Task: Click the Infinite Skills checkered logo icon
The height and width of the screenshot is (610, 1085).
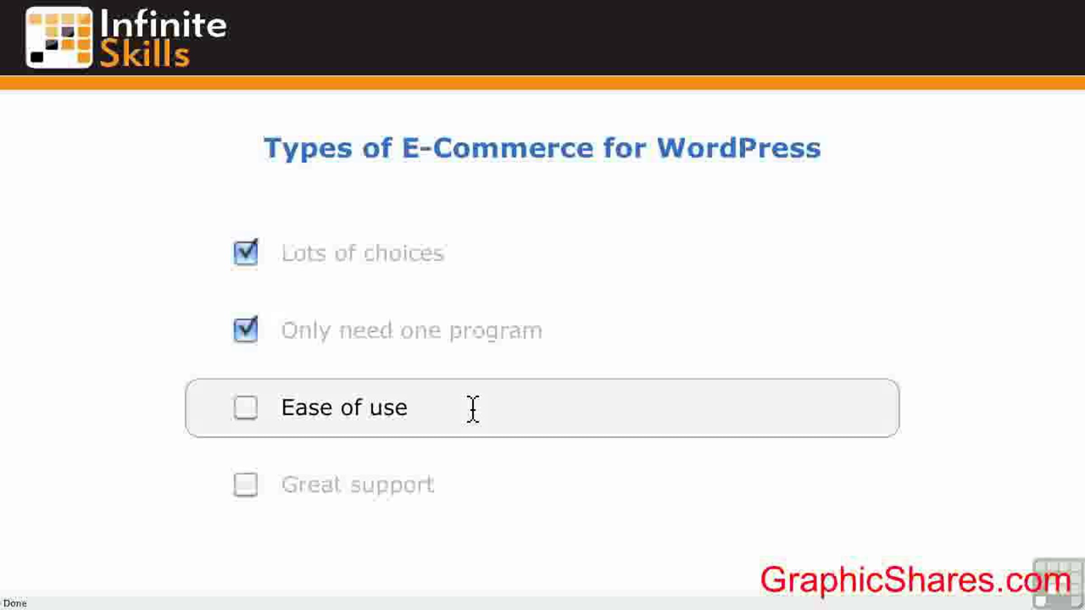Action: point(59,37)
